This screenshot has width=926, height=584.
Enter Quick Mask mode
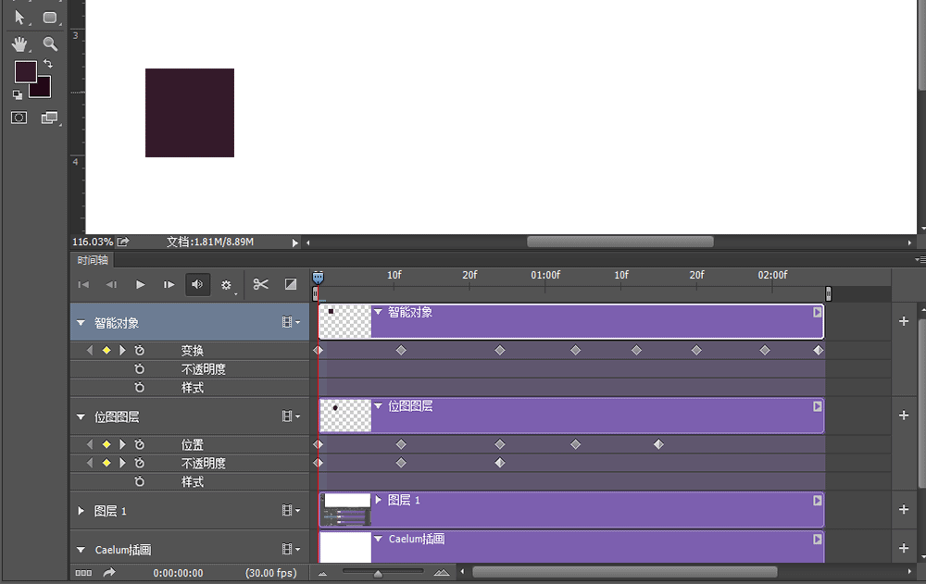pyautogui.click(x=19, y=118)
